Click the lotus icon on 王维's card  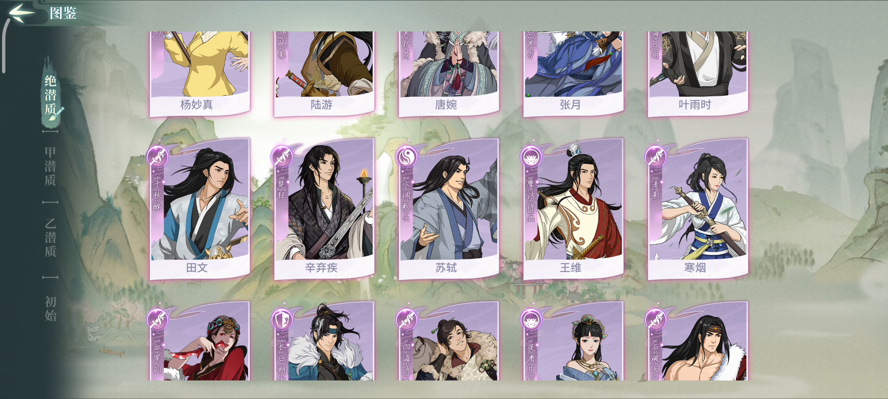point(531,157)
